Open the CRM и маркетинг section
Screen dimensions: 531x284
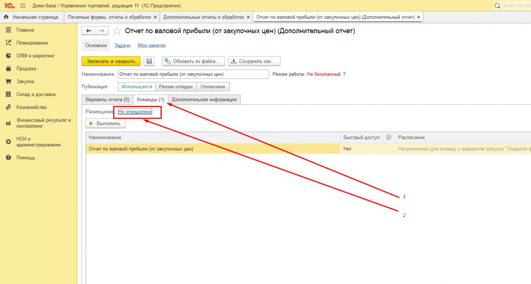point(36,56)
